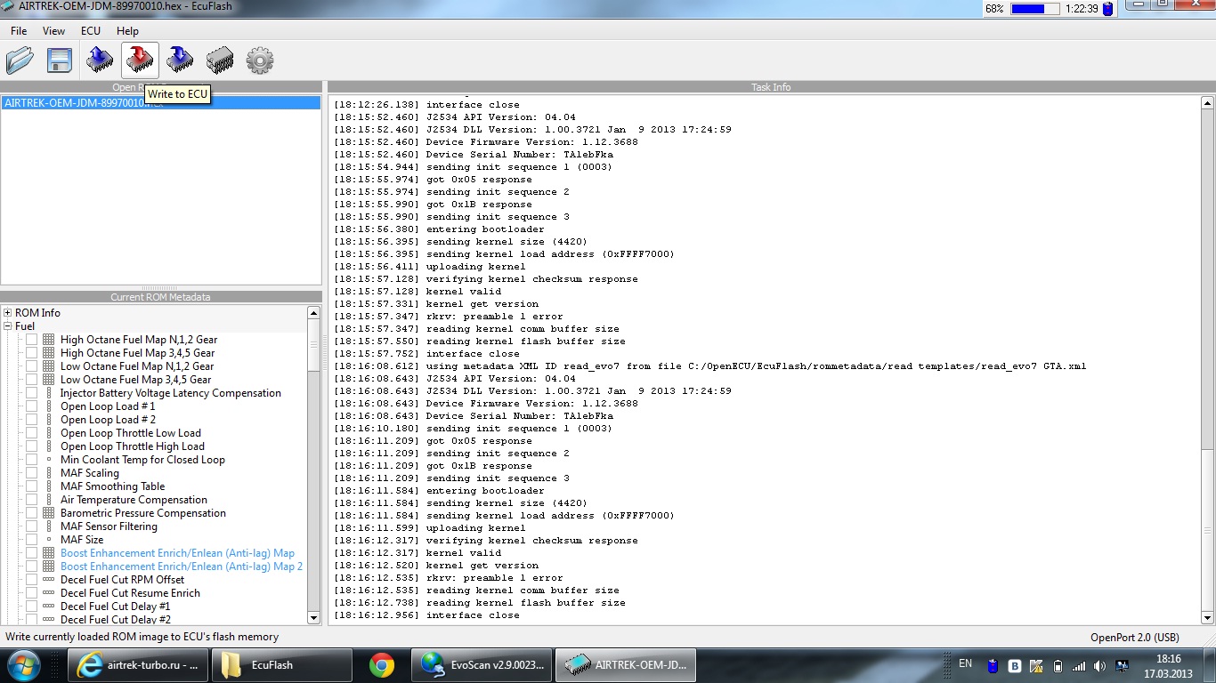Check the High Octane Fuel Map N,1,2 Gear box
The image size is (1216, 683).
(31, 340)
